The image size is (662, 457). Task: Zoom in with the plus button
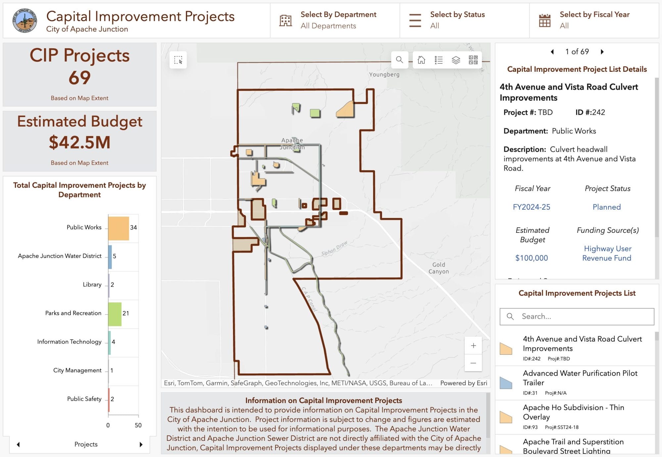coord(473,346)
